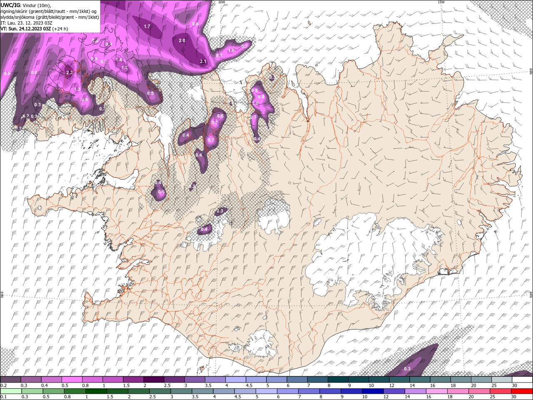533x400 pixels.
Task: Select the darkest green swatch labeled 1, bottom row
Action: [96, 391]
